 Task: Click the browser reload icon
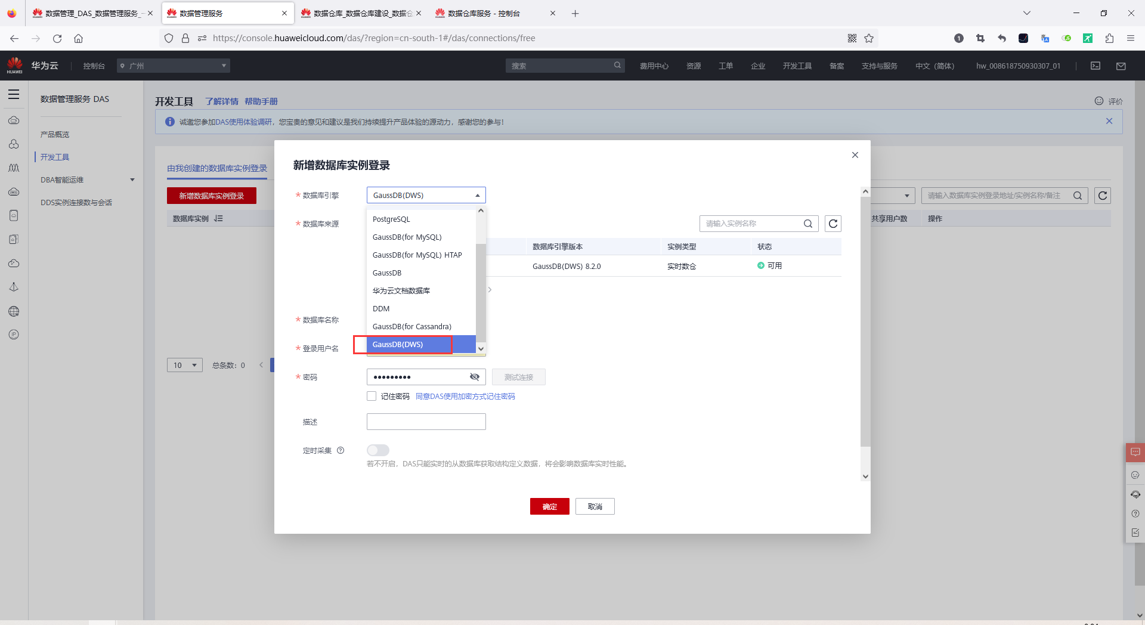57,38
